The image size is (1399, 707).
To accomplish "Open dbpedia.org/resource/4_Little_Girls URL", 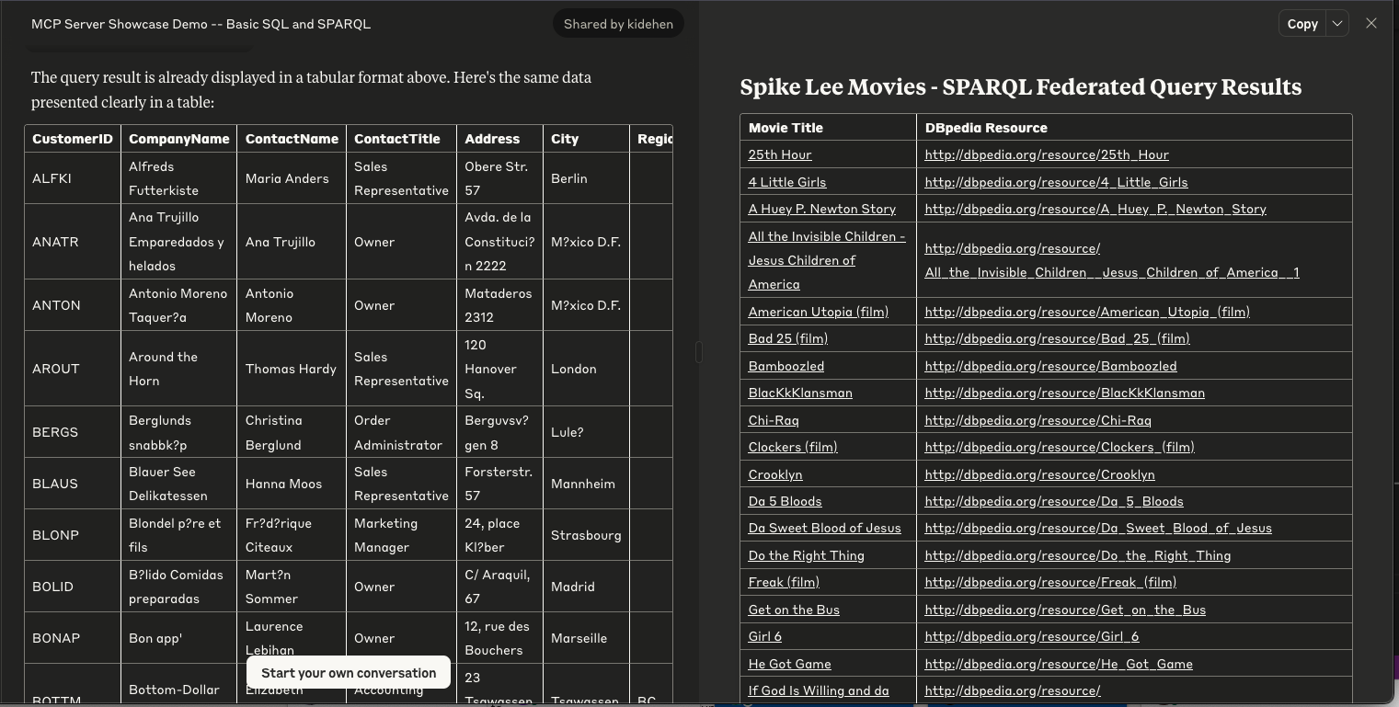I will tap(1056, 182).
